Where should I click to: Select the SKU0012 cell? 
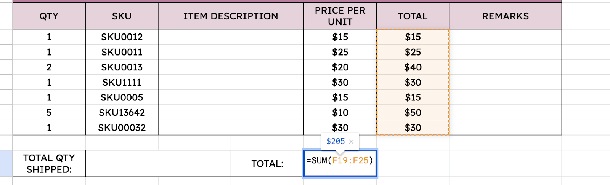[x=122, y=37]
